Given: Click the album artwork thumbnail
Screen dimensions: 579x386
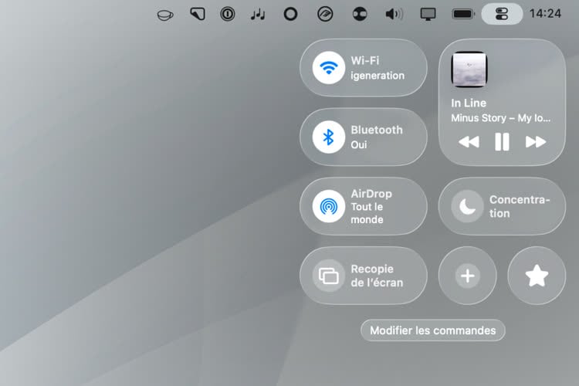Looking at the screenshot, I should [469, 69].
